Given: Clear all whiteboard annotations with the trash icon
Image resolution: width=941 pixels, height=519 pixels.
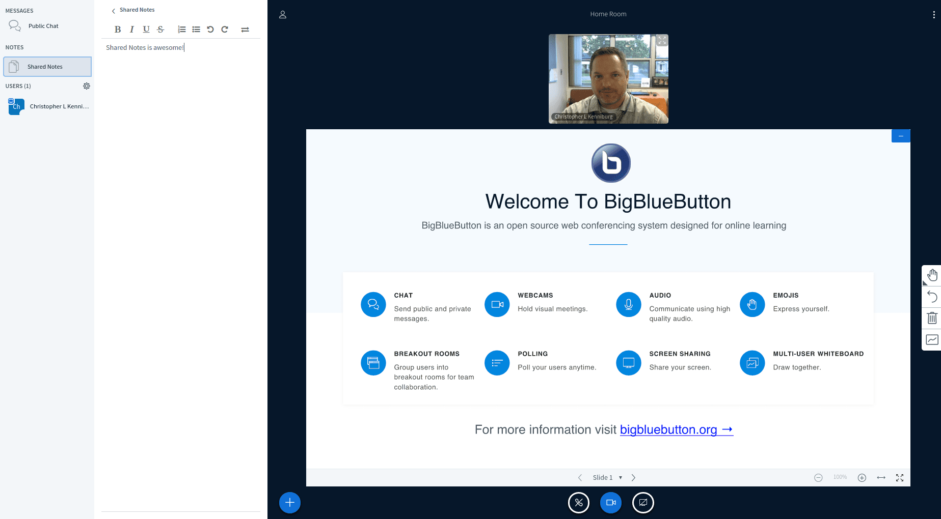Looking at the screenshot, I should [932, 318].
